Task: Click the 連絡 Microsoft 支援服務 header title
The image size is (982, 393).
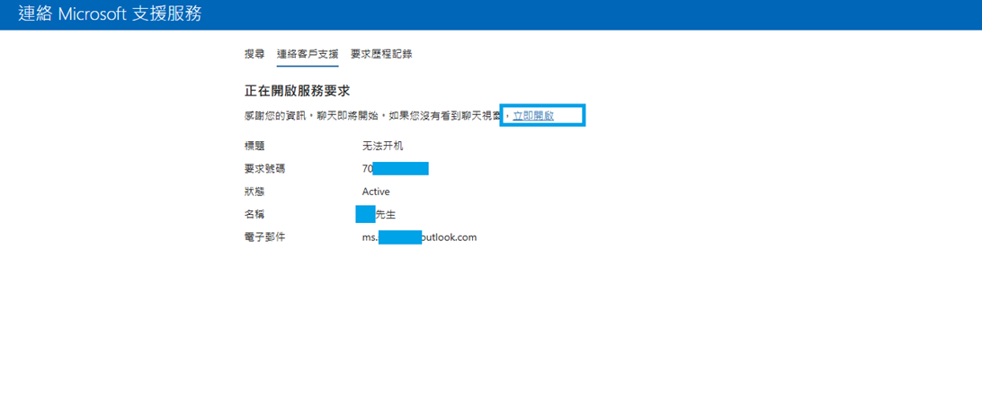Action: (x=111, y=14)
